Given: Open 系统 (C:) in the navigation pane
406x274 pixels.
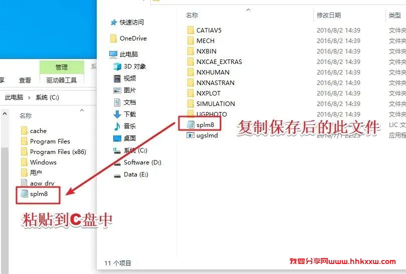Looking at the screenshot, I should pyautogui.click(x=135, y=150).
